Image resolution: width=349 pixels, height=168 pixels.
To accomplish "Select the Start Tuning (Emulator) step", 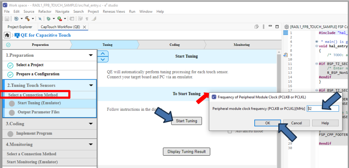I will (x=50, y=104).
